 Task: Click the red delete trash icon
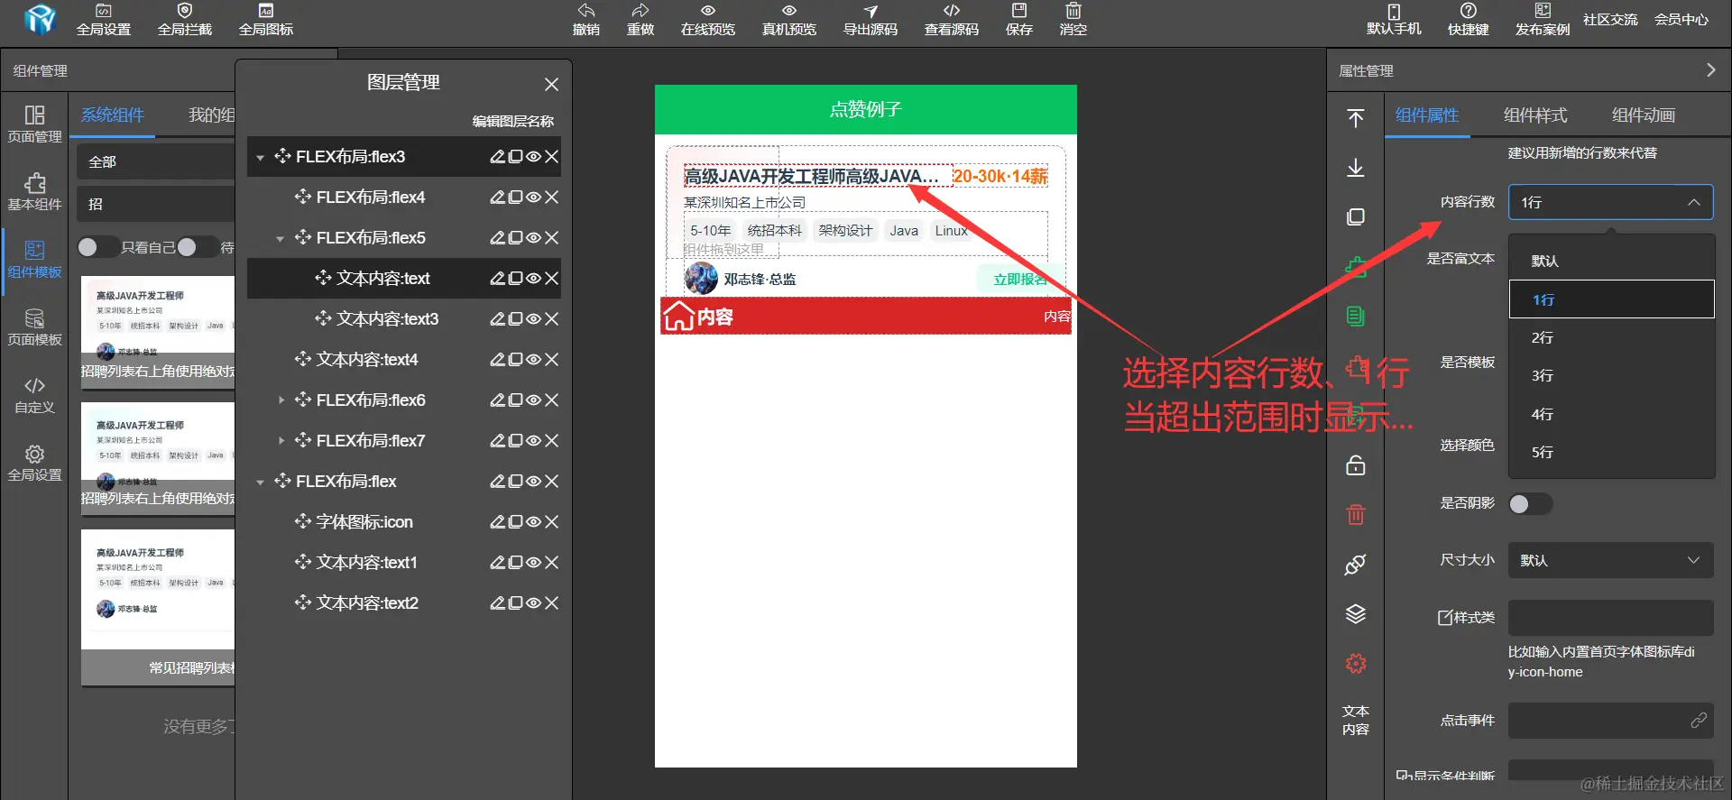point(1355,515)
